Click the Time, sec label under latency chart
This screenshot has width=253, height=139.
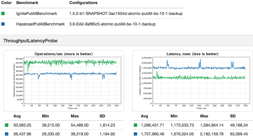click(201, 108)
